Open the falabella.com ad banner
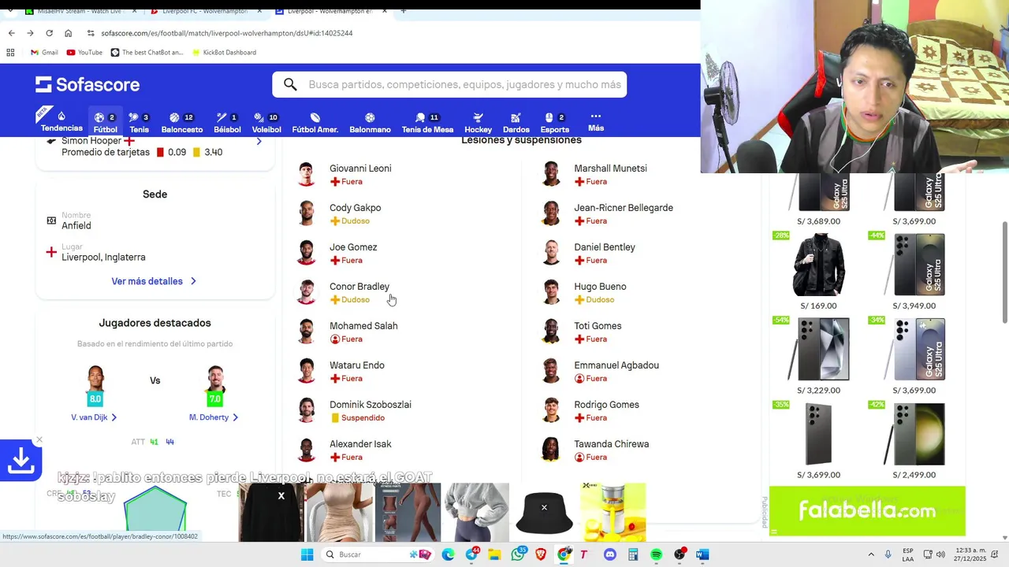 pos(867,510)
